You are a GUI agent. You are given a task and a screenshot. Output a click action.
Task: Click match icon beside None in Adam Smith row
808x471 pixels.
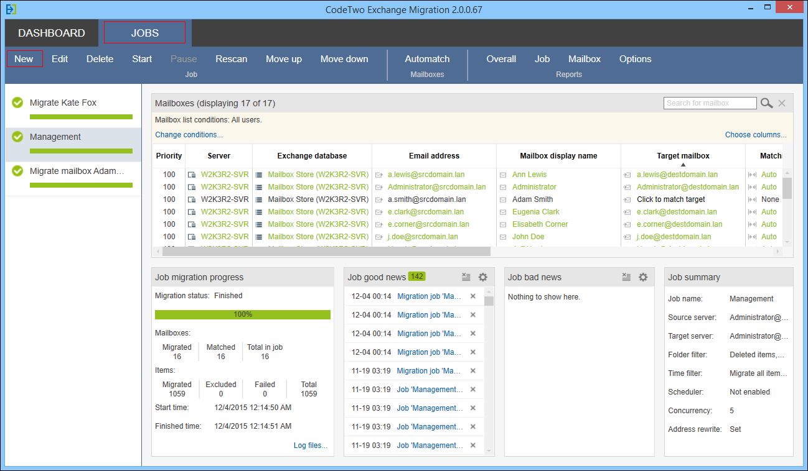[752, 199]
